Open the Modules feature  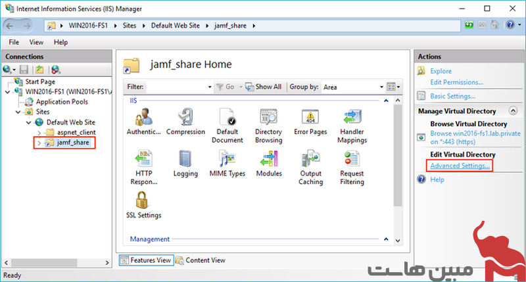click(x=269, y=163)
